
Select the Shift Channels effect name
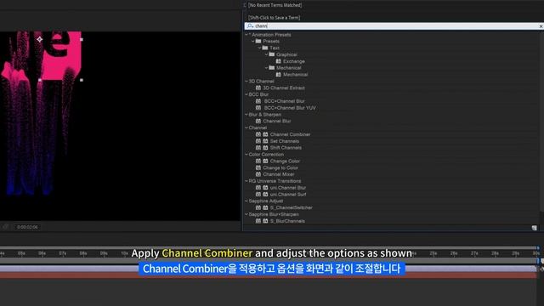click(x=286, y=148)
